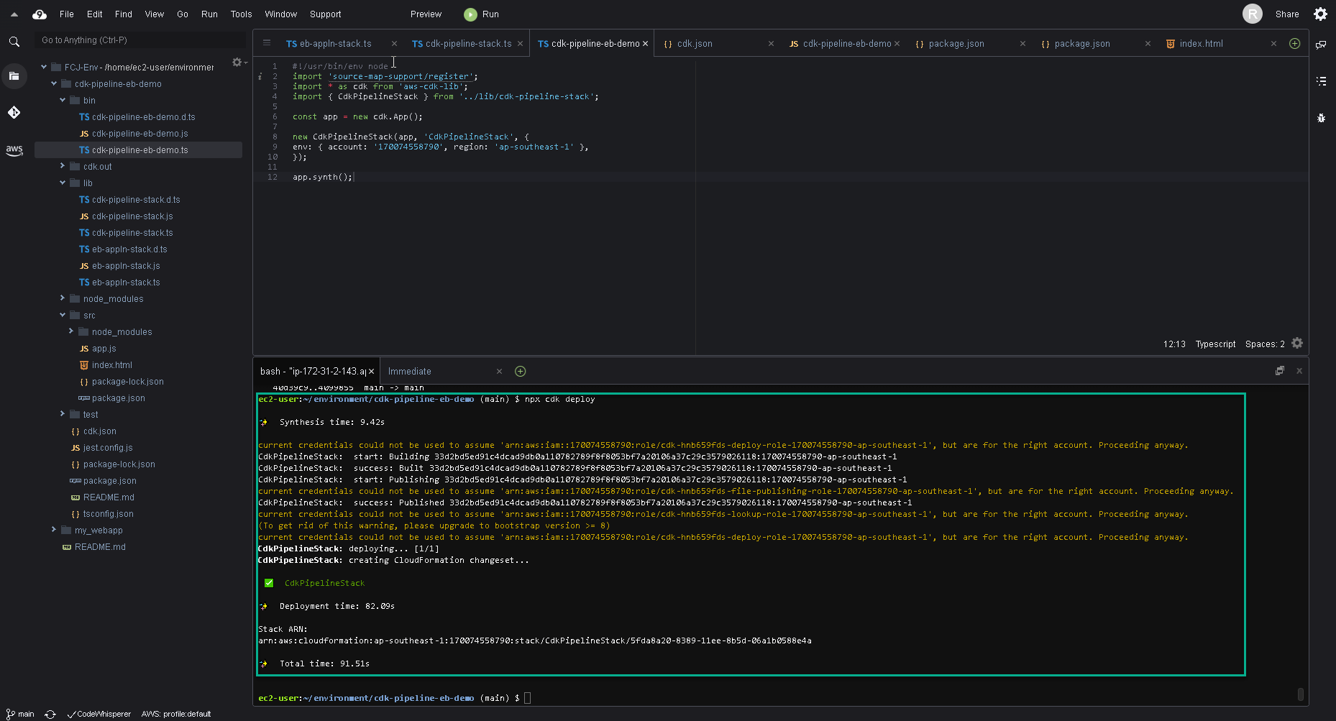The width and height of the screenshot is (1336, 721).
Task: Open the file tree settings gear
Action: click(237, 63)
